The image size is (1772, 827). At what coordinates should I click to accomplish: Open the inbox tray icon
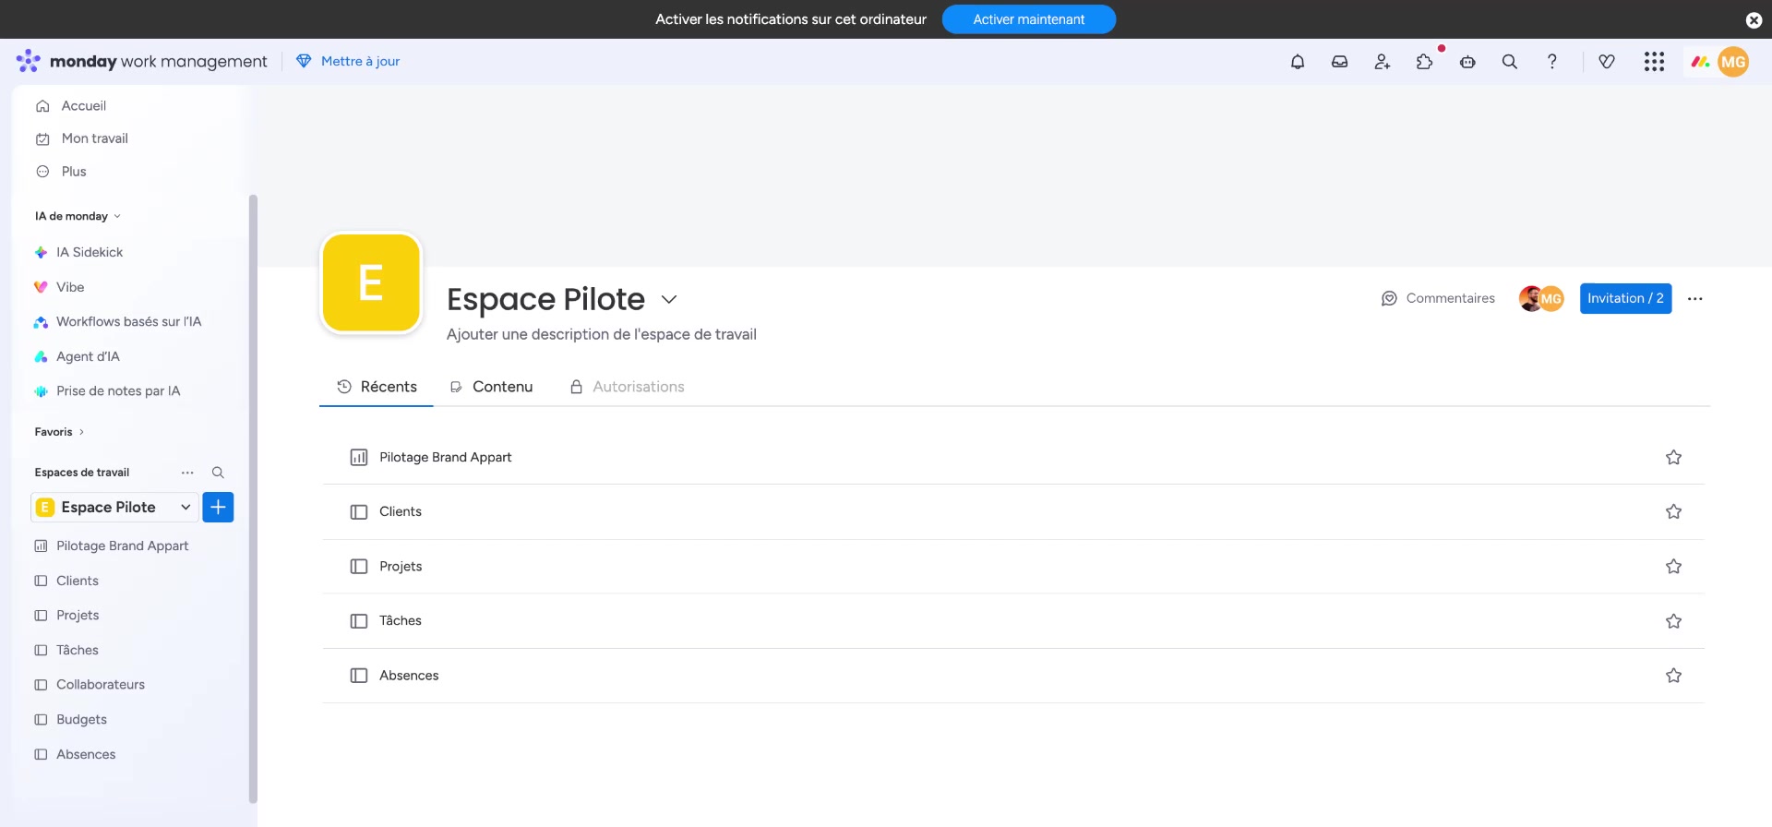[1339, 62]
